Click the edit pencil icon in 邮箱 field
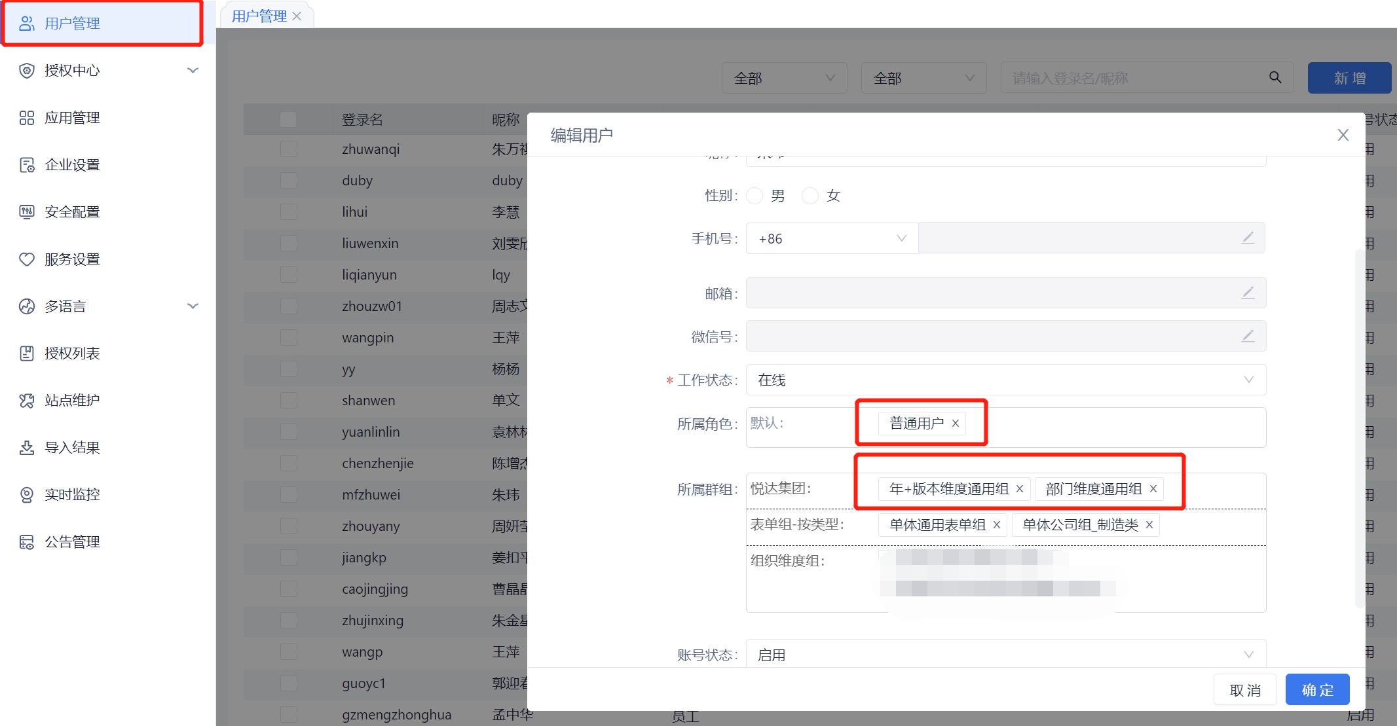 (x=1248, y=293)
